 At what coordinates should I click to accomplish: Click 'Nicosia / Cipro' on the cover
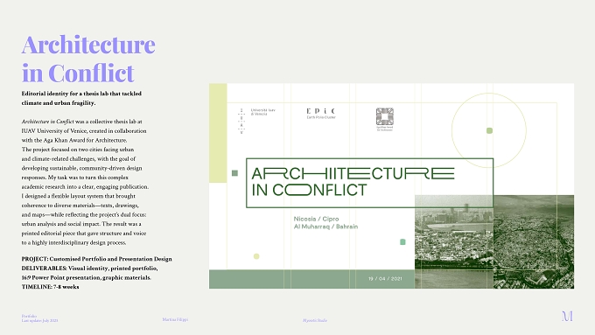click(316, 219)
